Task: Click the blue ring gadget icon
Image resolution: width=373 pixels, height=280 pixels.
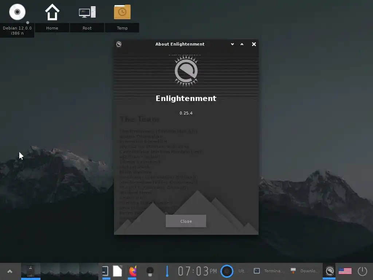Action: pyautogui.click(x=227, y=271)
